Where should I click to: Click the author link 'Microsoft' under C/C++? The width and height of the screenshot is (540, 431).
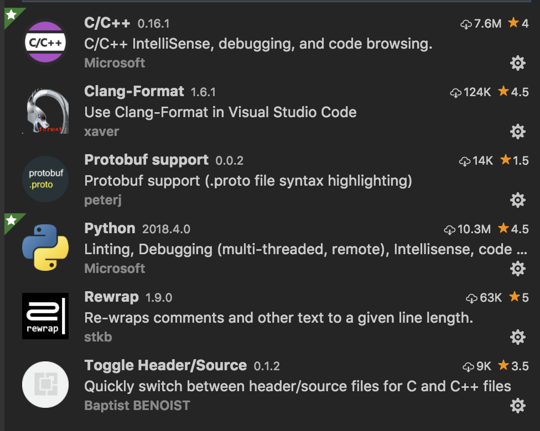115,62
